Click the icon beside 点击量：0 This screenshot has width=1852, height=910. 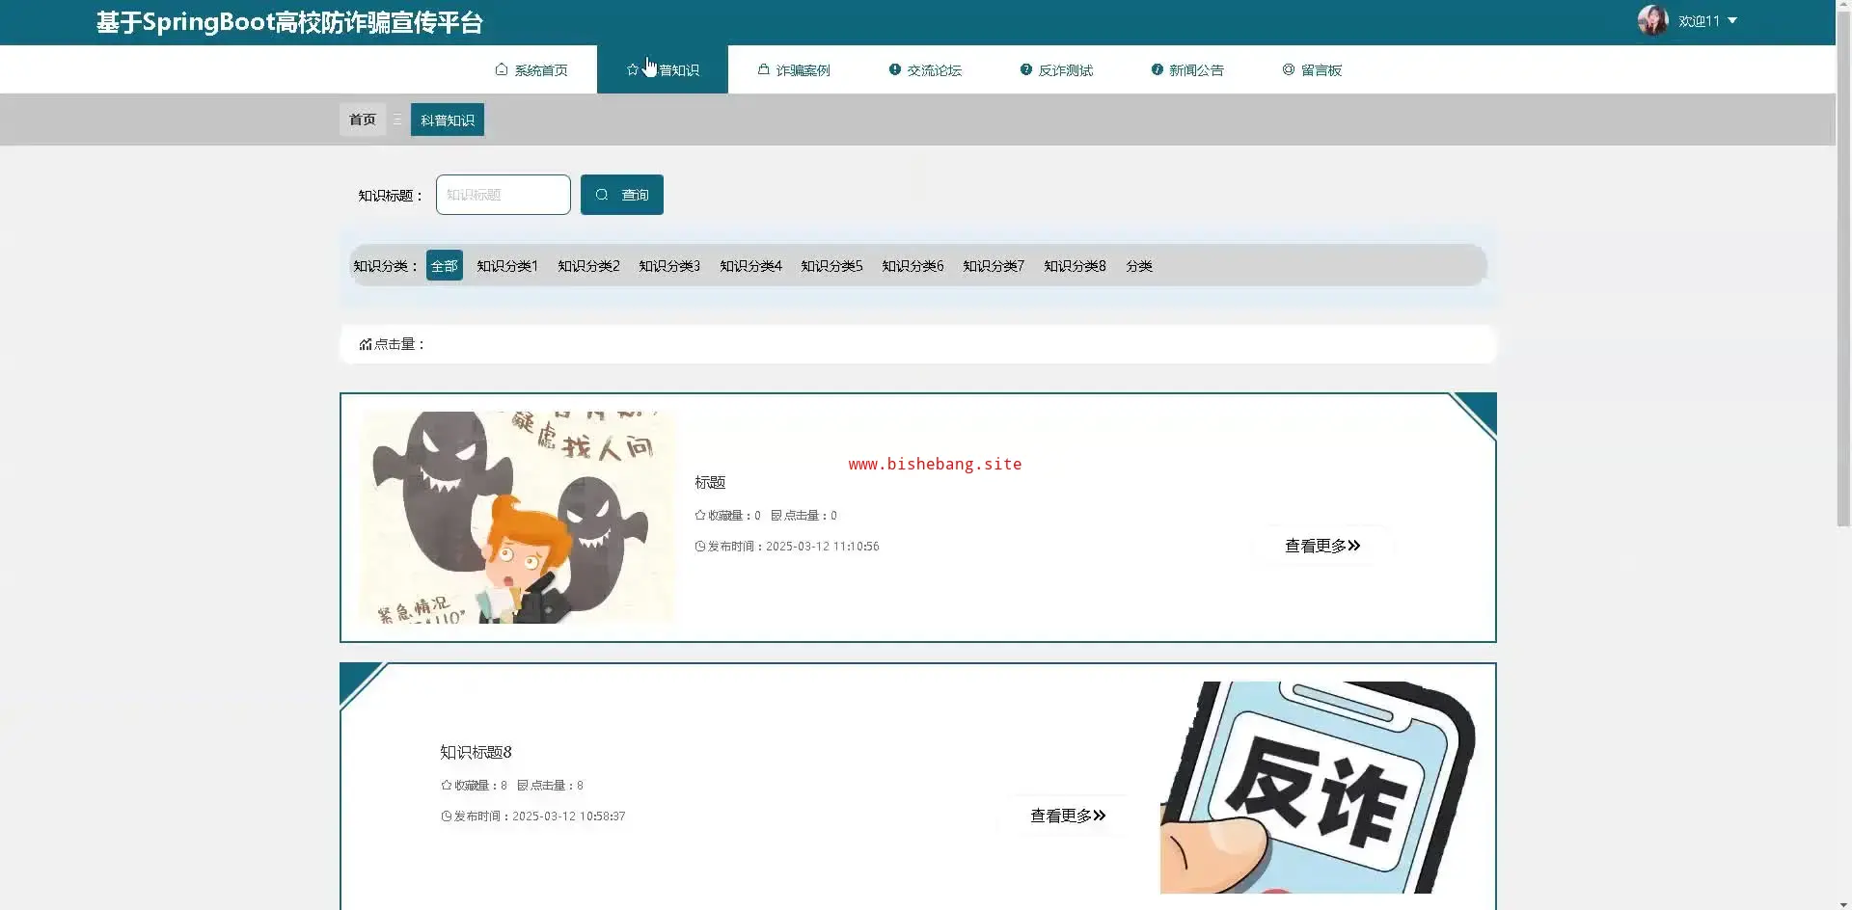click(776, 516)
